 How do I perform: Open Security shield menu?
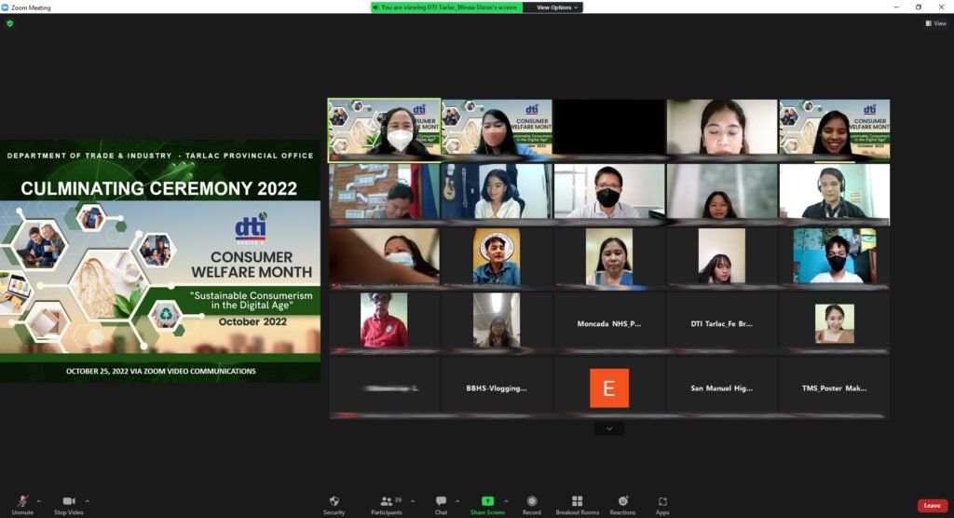tap(334, 505)
